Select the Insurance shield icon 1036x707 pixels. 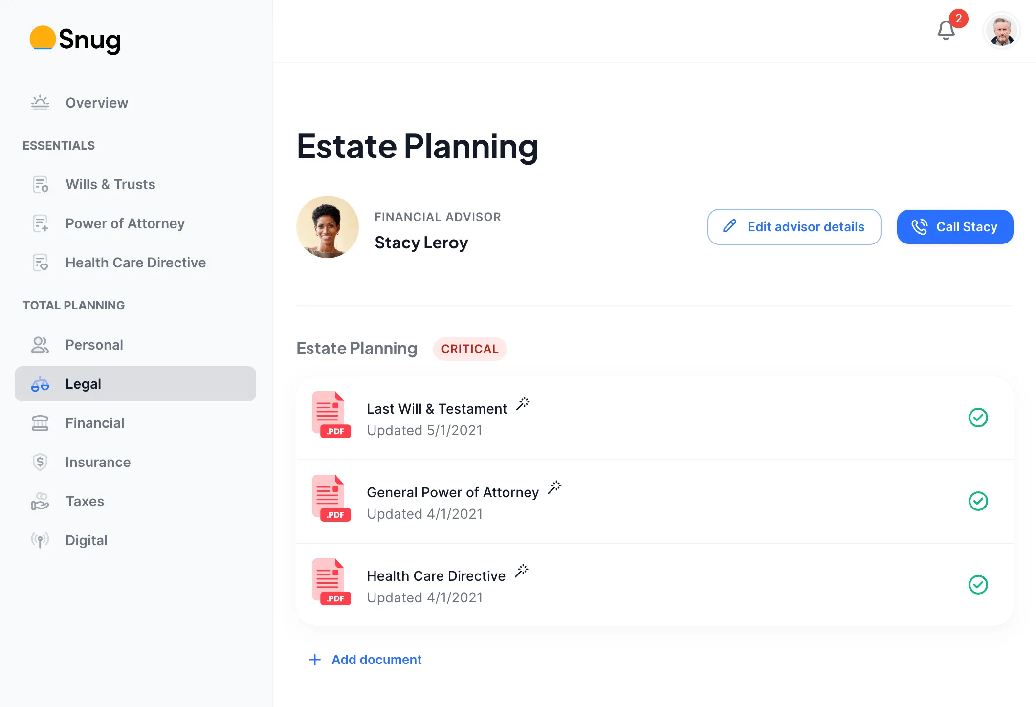coord(40,462)
